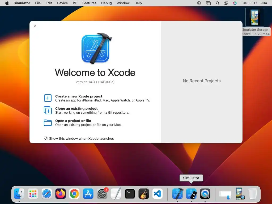The width and height of the screenshot is (272, 204).
Task: Launch Visual Studio Code from the Dock
Action: coord(158,194)
